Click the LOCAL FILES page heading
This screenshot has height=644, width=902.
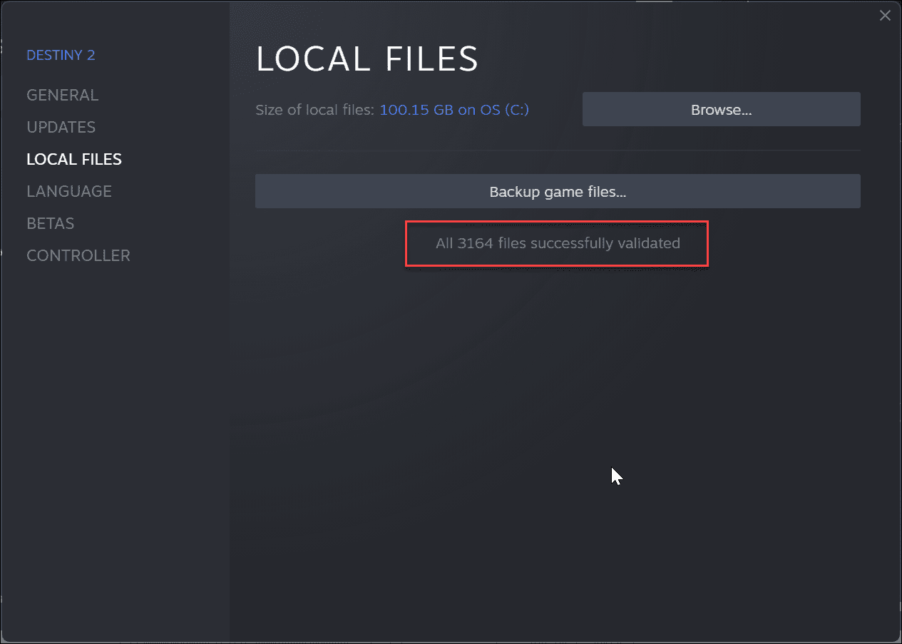[368, 59]
